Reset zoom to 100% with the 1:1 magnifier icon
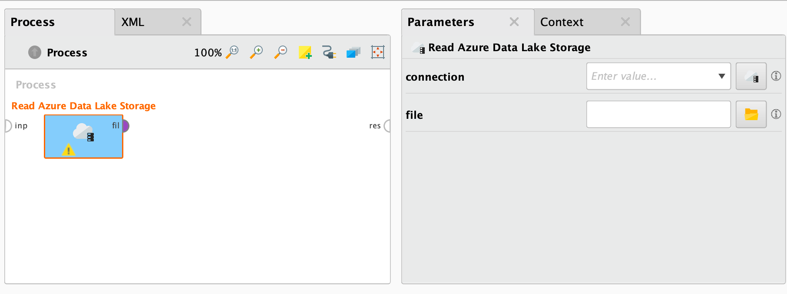The width and height of the screenshot is (787, 294). 232,52
